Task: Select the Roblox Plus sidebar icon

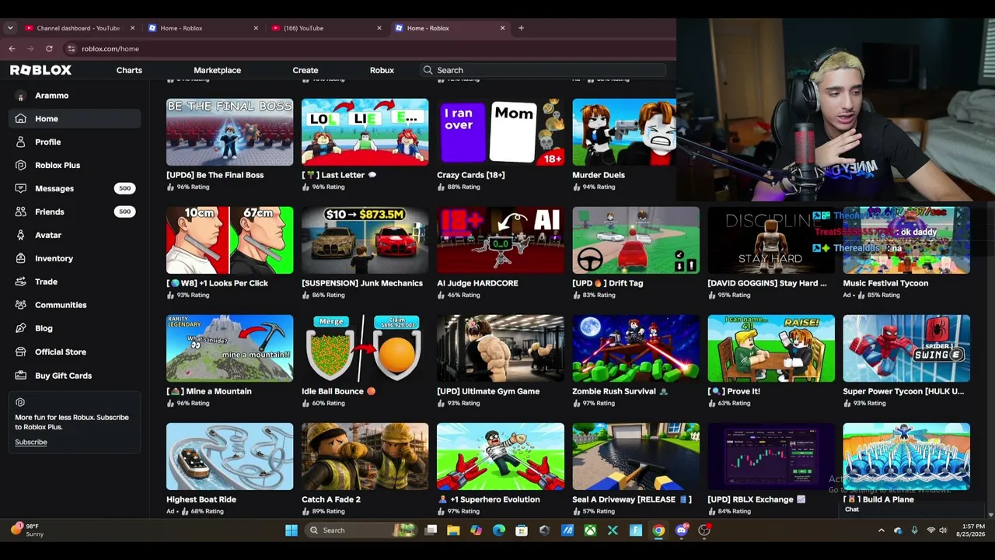Action: click(20, 165)
